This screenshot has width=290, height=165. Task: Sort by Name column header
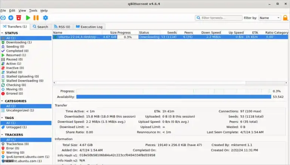(77, 32)
